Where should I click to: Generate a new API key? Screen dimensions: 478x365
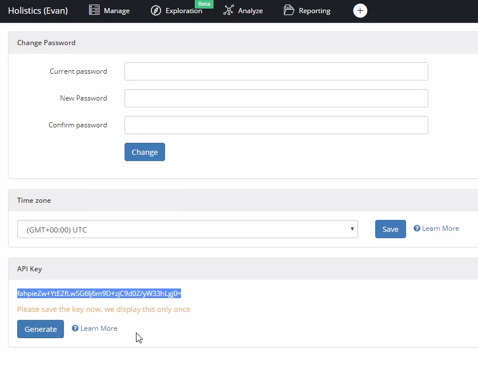[41, 329]
